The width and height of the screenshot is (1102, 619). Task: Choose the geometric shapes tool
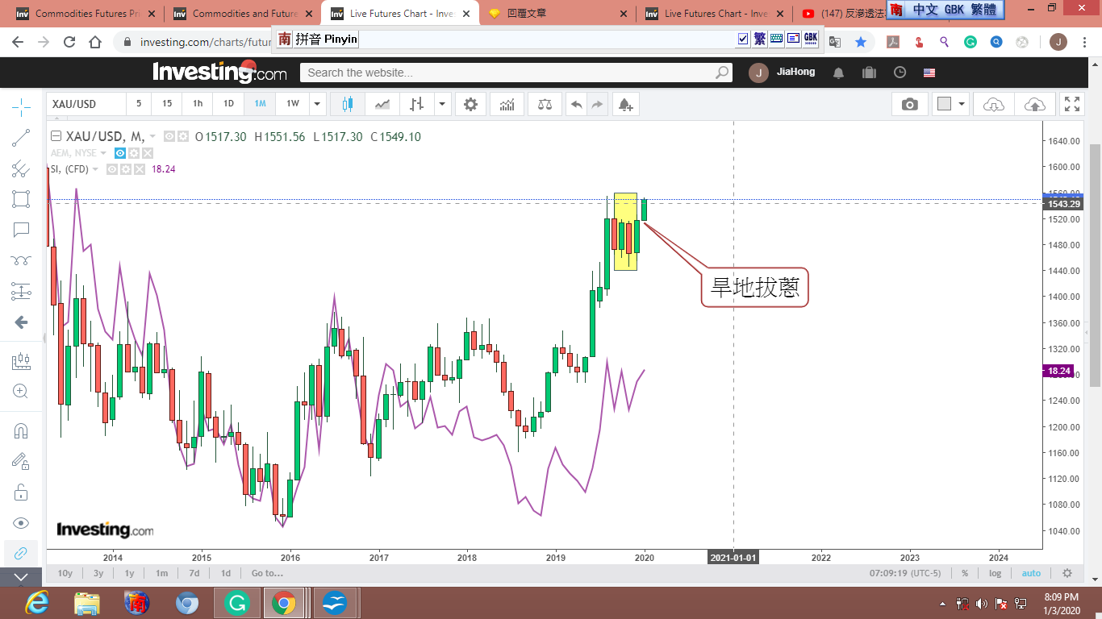pos(21,199)
